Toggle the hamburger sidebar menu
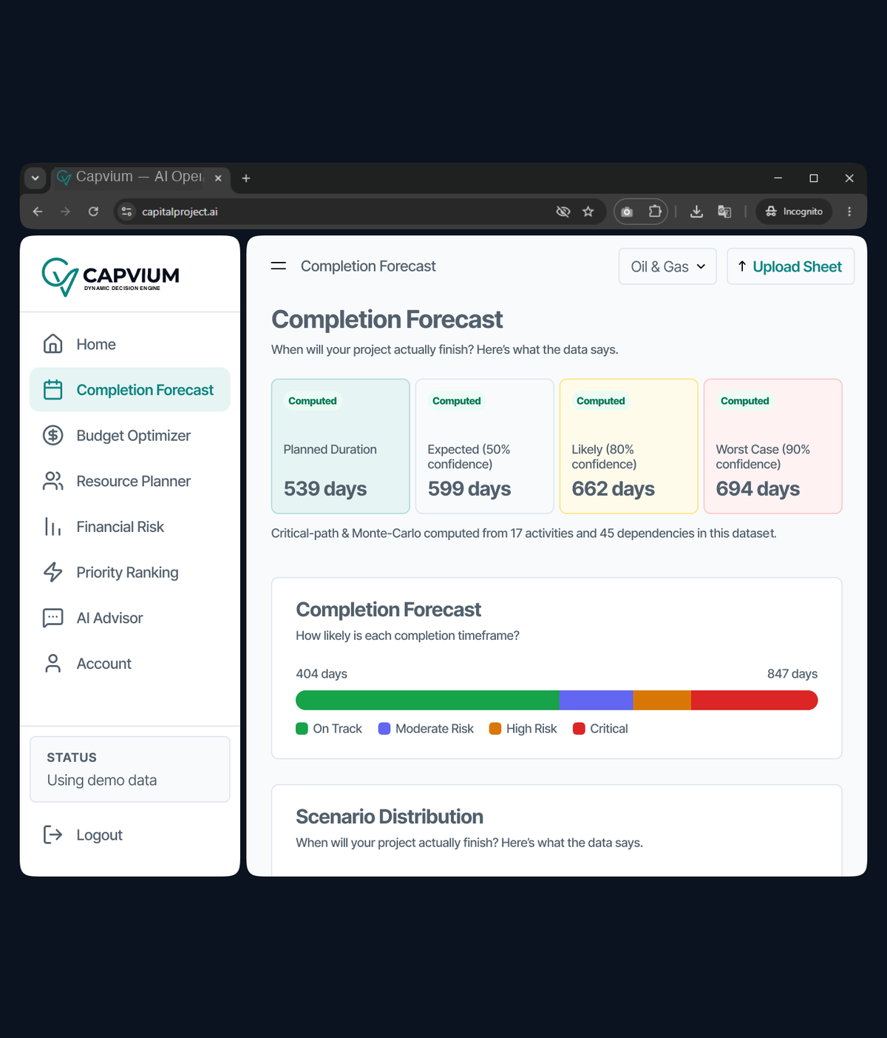 279,266
